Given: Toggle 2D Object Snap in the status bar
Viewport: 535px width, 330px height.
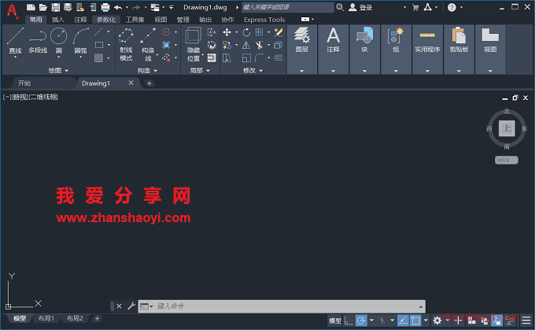Looking at the screenshot, I should (x=415, y=321).
